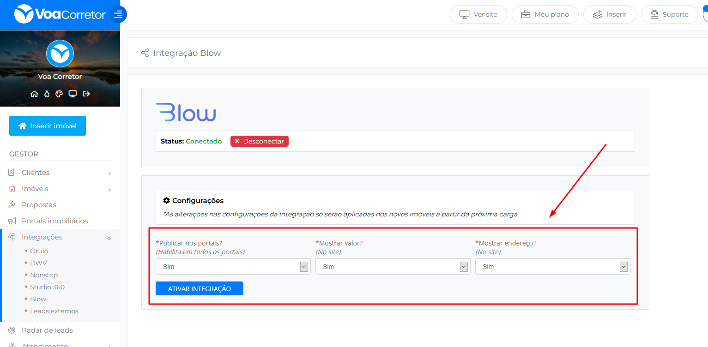The width and height of the screenshot is (708, 347).
Task: Click the Ver site button
Action: coord(478,14)
